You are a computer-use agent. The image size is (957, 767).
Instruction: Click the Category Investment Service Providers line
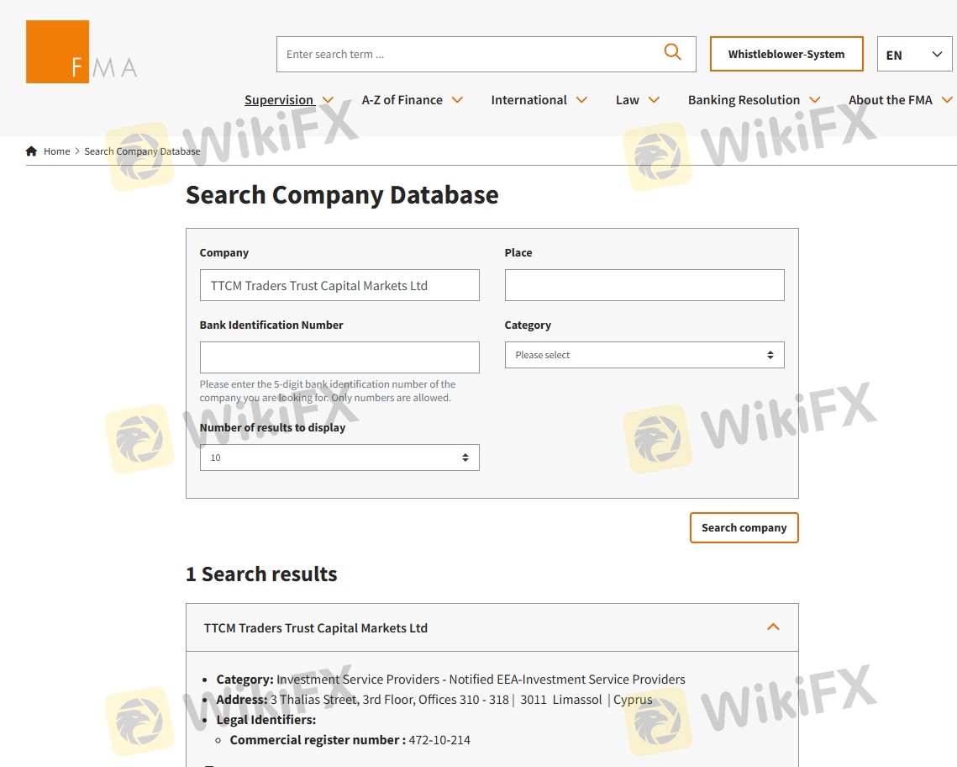[450, 679]
